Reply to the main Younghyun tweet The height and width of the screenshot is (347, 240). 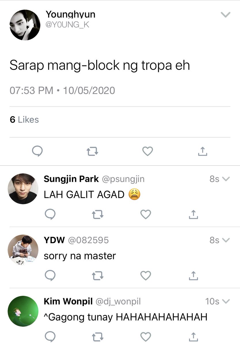pos(37,151)
